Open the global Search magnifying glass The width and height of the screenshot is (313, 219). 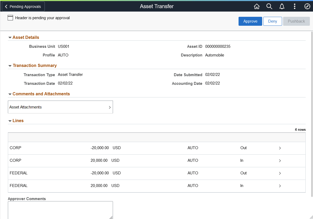point(269,6)
